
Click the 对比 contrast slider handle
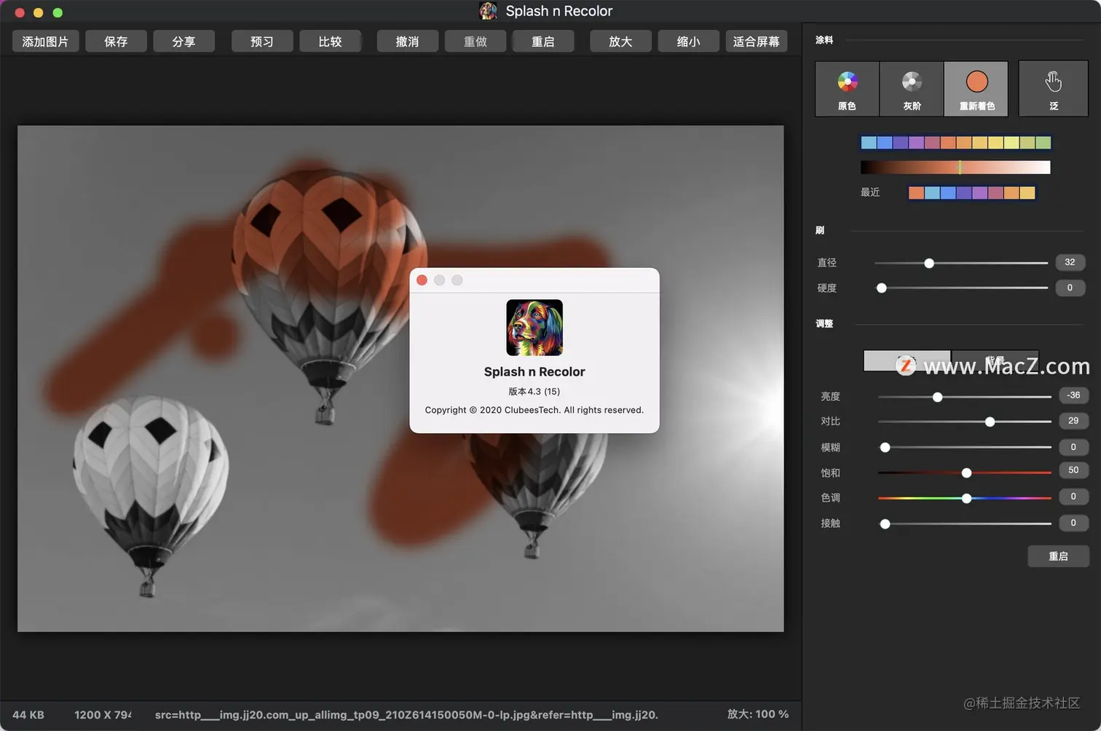point(990,422)
